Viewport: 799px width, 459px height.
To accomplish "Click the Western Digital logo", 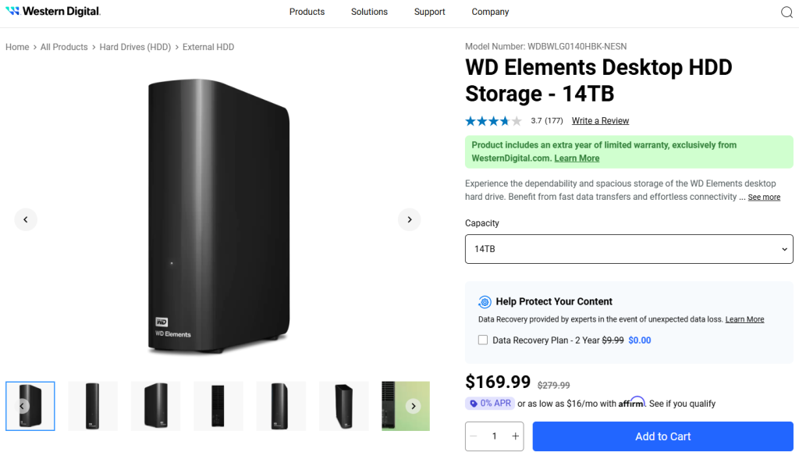I will click(53, 12).
